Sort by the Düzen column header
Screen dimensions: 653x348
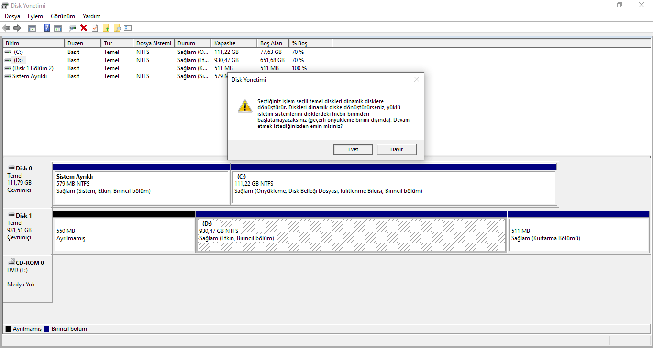coord(82,43)
